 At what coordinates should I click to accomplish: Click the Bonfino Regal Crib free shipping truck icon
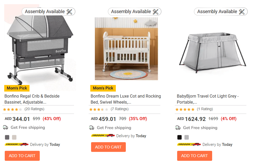click(x=6, y=127)
